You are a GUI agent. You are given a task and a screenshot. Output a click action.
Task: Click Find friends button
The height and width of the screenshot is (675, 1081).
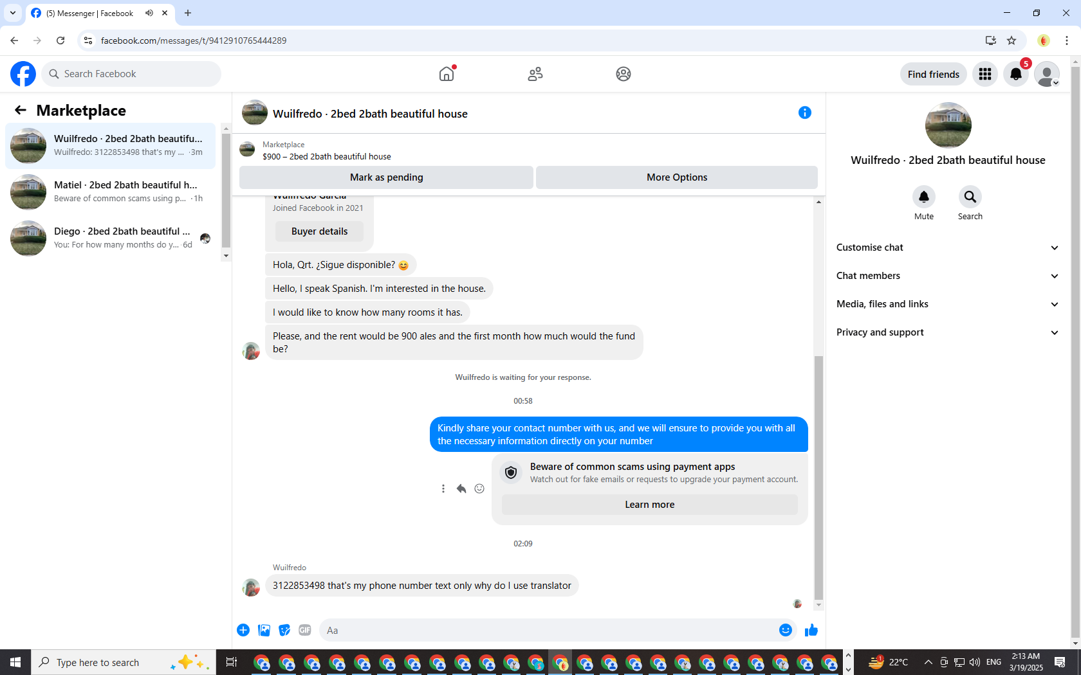[x=933, y=74]
